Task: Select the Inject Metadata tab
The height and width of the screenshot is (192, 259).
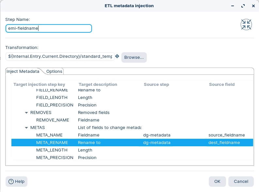Action: pyautogui.click(x=23, y=71)
